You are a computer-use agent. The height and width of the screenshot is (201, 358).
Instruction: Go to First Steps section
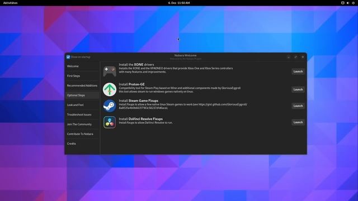(x=82, y=76)
